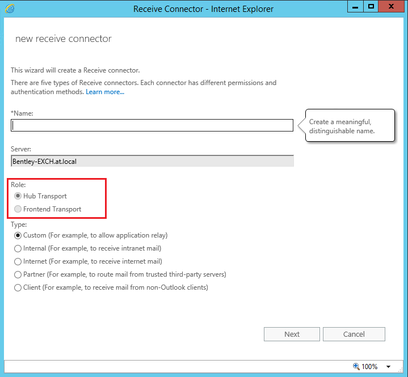Click the 'new receive connector' heading
Viewport: 408px width, 377px height.
pos(63,39)
